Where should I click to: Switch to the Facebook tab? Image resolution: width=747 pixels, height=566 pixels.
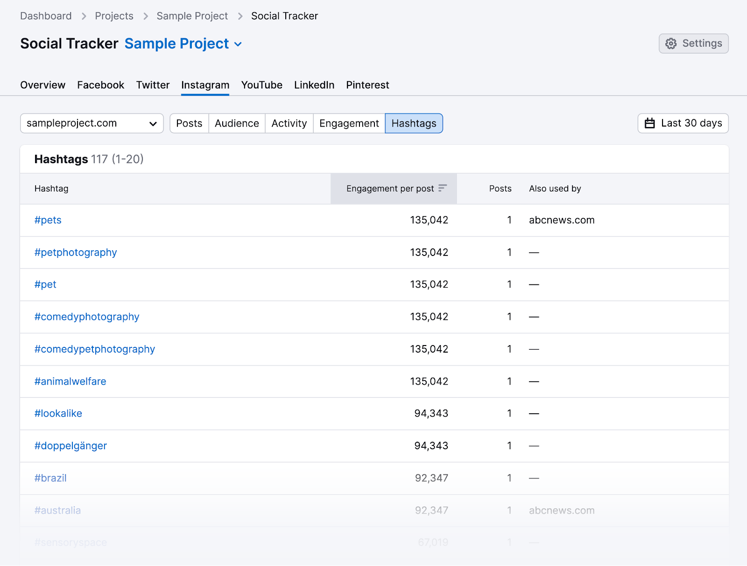coord(101,85)
